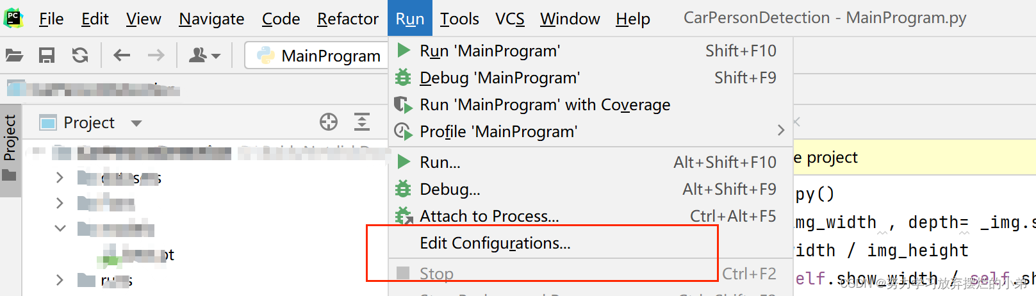Click Attach to Process... menu entry

coord(489,216)
